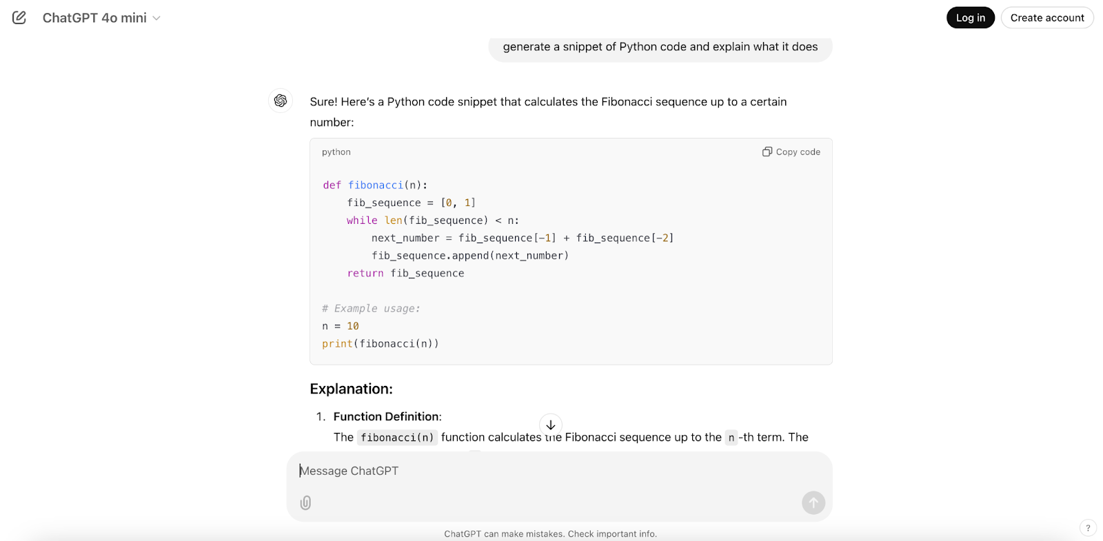1103x541 pixels.
Task: Click the 'print(fibonacci(n))' line
Action: click(381, 344)
